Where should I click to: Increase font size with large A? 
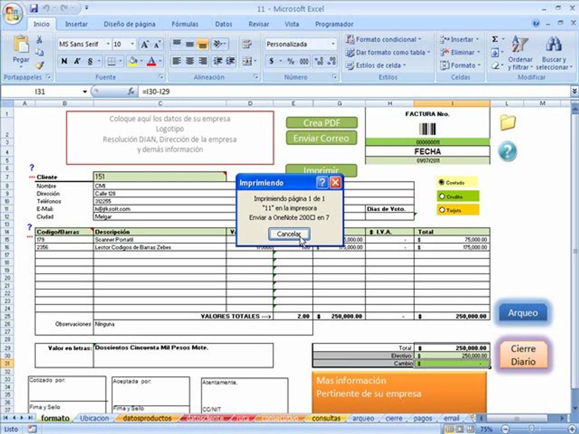coord(144,45)
